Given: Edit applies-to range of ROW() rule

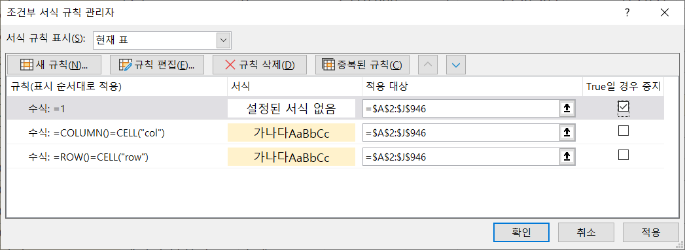Looking at the screenshot, I should pos(461,157).
